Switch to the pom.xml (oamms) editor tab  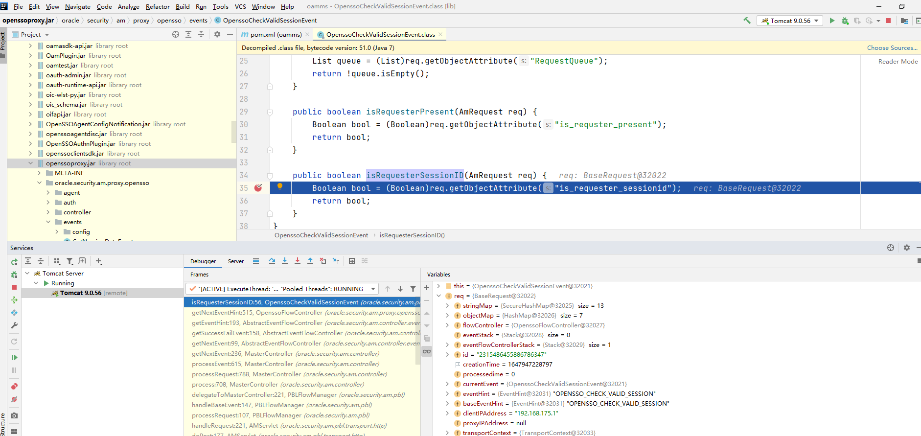point(276,35)
